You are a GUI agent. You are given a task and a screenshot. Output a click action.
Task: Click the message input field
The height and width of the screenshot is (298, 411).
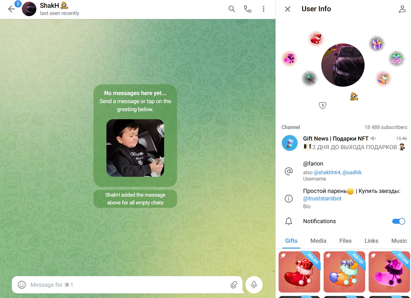pos(129,285)
